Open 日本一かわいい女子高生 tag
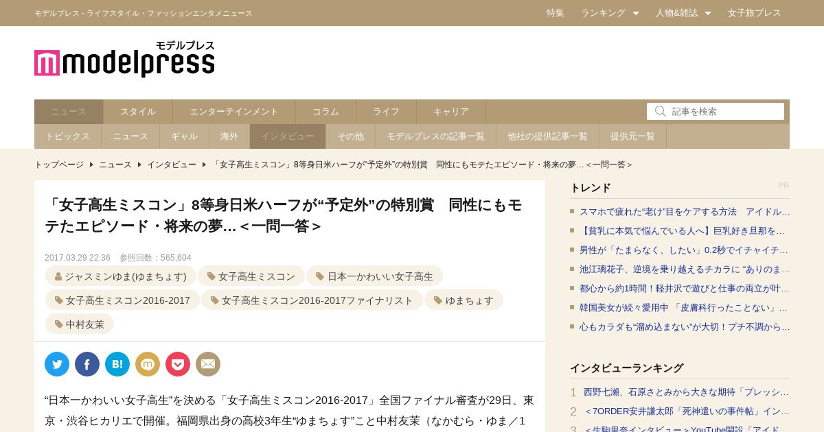The image size is (824, 432). coord(375,276)
